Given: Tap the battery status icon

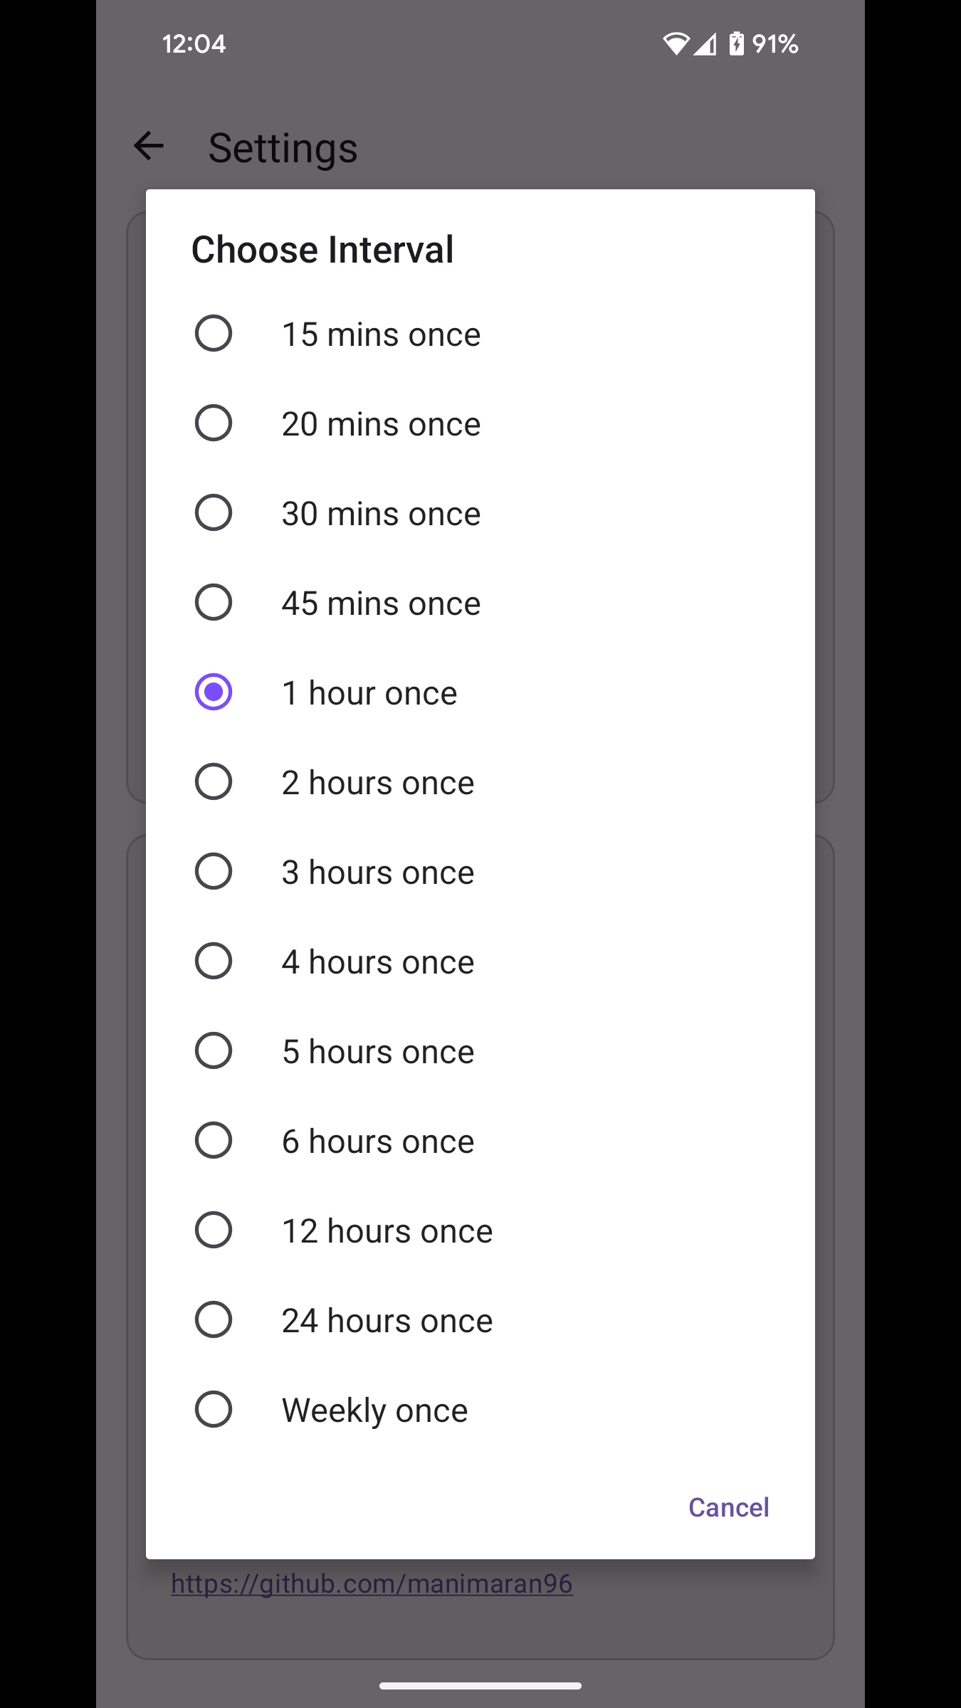Looking at the screenshot, I should pyautogui.click(x=736, y=44).
